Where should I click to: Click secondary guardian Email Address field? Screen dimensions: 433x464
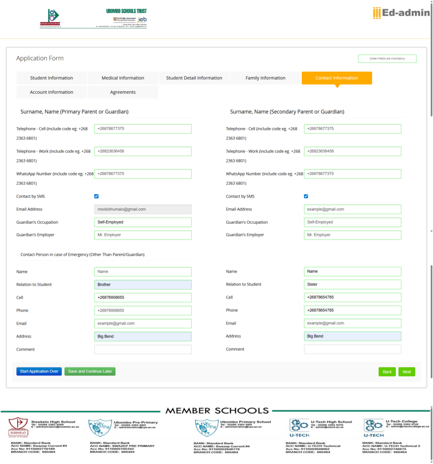tap(352, 209)
